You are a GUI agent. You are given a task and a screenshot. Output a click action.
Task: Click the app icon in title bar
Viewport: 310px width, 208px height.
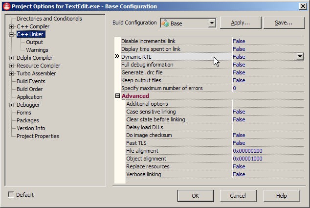click(x=6, y=6)
